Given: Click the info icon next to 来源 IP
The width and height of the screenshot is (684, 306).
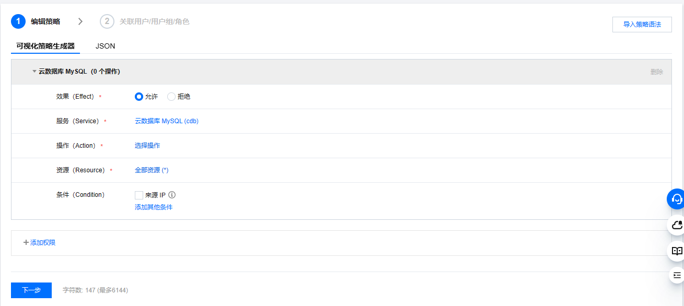Looking at the screenshot, I should pyautogui.click(x=172, y=195).
